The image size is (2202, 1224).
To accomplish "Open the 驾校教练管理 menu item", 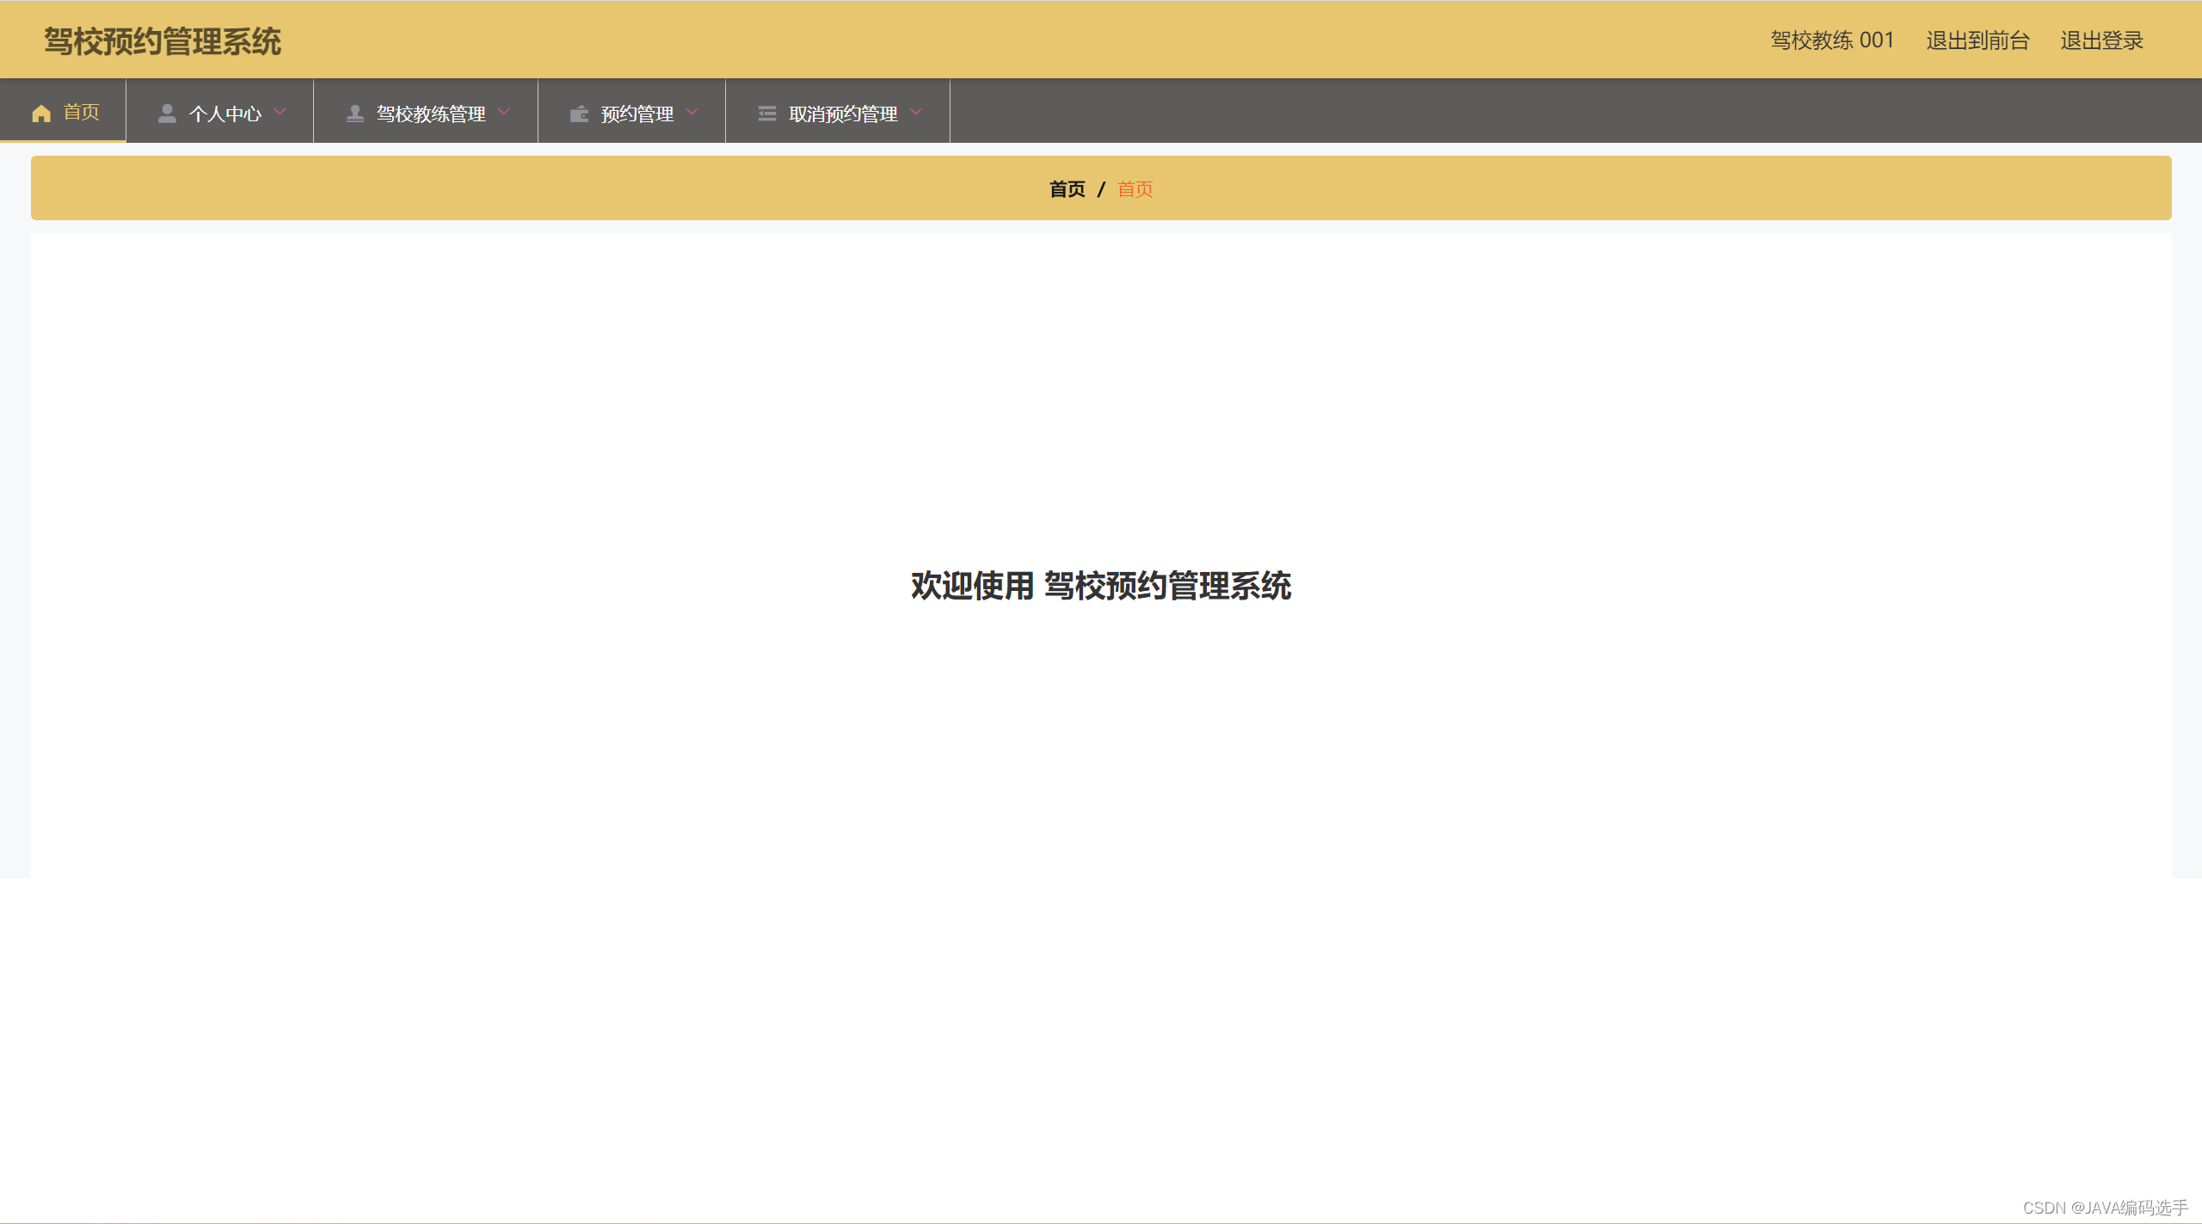I will point(431,112).
